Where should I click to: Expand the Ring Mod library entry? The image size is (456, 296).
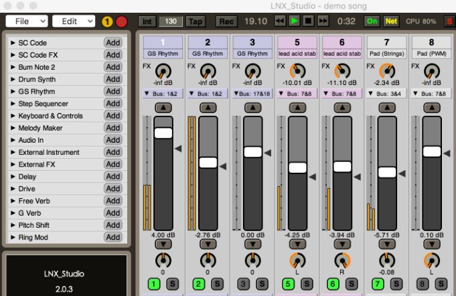coord(13,237)
